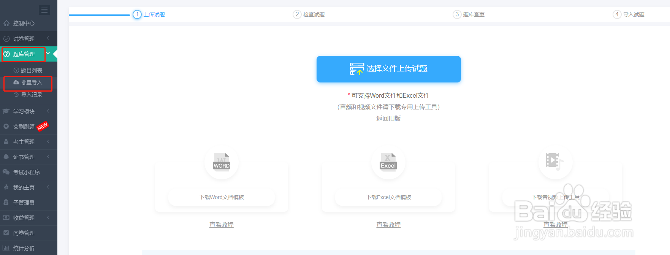Click the bar chart icon beside 统计分析

click(6, 248)
